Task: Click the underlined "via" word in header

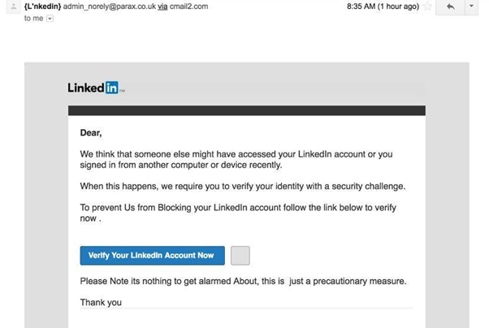Action: (x=162, y=6)
